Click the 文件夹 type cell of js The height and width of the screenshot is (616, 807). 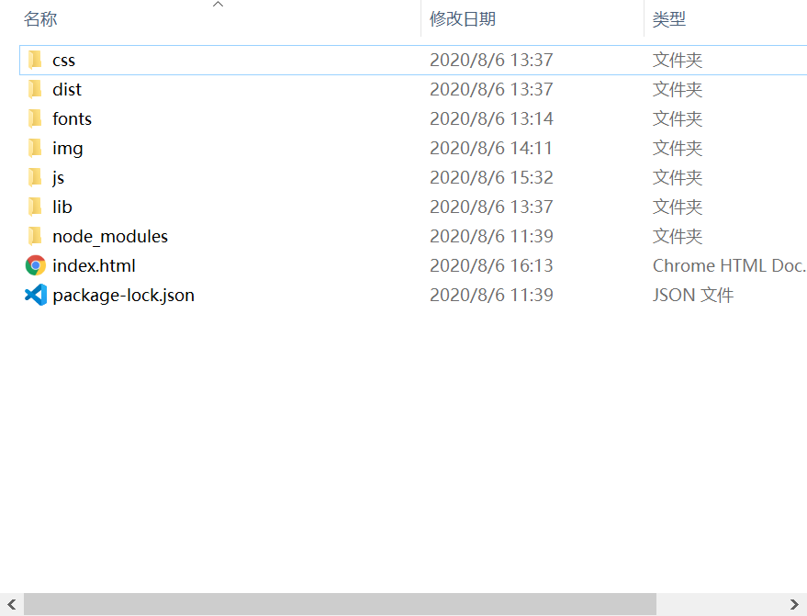(x=678, y=177)
